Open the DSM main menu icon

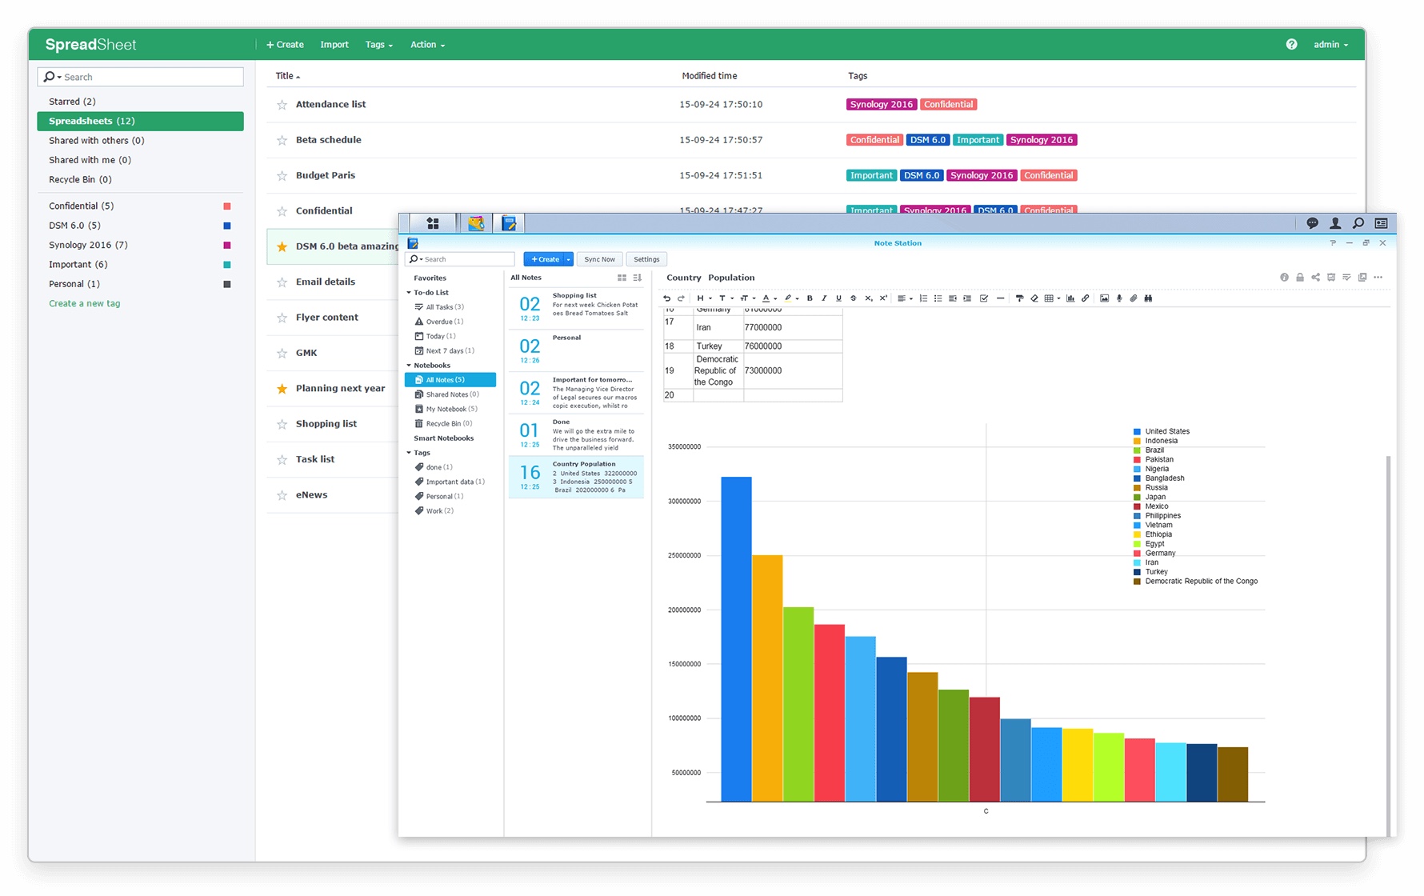433,223
